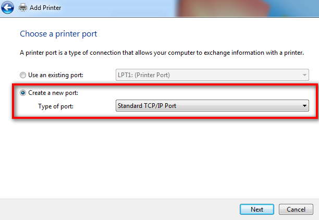The image size is (319, 220).
Task: Click the printer icon beside Add Printer
Action: tap(23, 7)
